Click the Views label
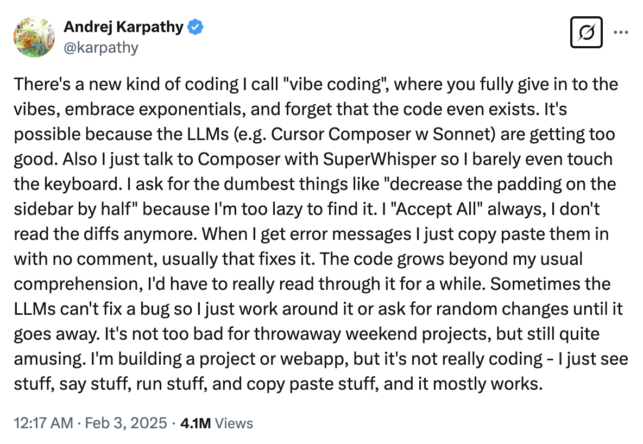 coord(234,423)
